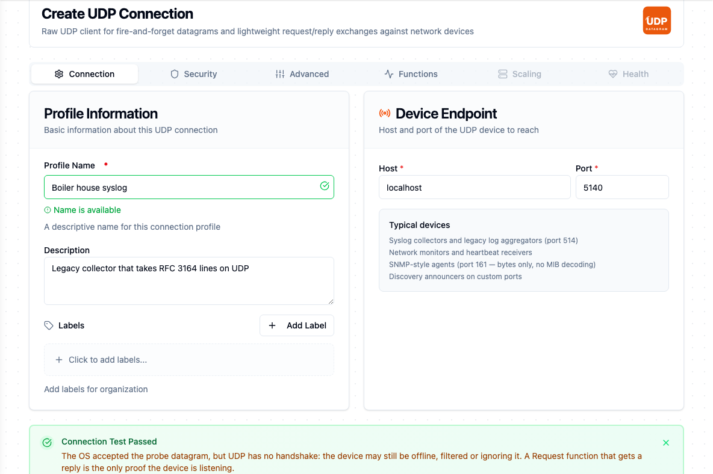Switch to the Advanced tab

pos(302,74)
